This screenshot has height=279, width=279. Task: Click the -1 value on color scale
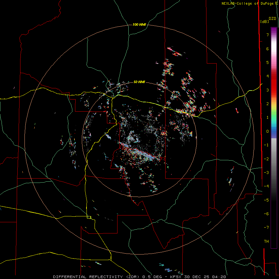266,145
